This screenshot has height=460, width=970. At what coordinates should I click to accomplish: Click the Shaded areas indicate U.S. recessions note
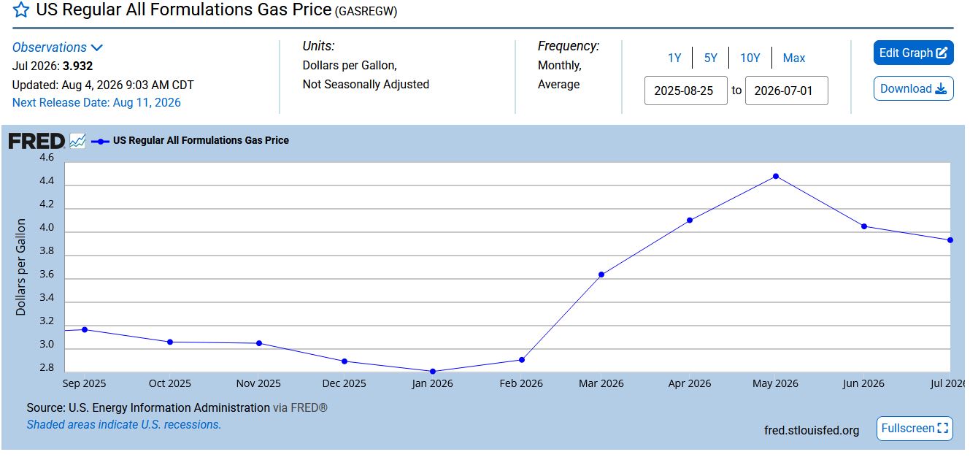point(124,425)
